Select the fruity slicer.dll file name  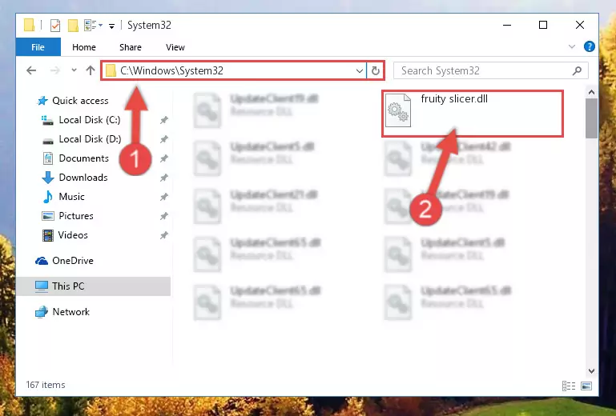pyautogui.click(x=454, y=99)
